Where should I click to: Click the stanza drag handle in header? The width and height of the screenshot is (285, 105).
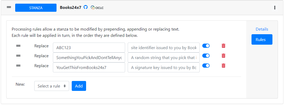point(9,7)
